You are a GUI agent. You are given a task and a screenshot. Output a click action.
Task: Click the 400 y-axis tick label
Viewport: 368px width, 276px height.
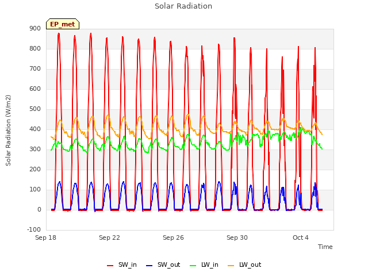point(35,129)
